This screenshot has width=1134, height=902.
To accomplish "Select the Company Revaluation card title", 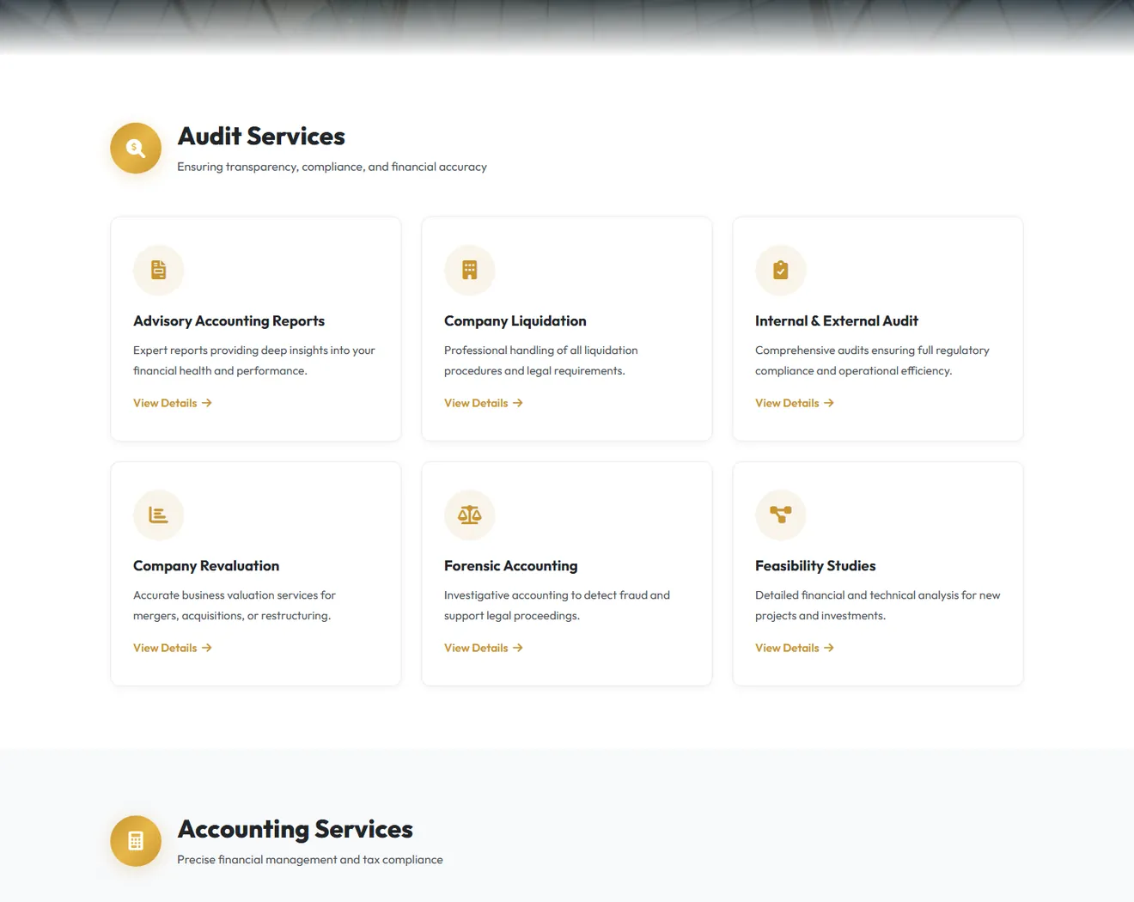I will [x=206, y=566].
